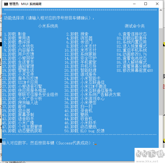The height and width of the screenshot is (163, 165).
Task: Click '21. 卸载 小米互传'
Action: pyautogui.click(x=18, y=74)
